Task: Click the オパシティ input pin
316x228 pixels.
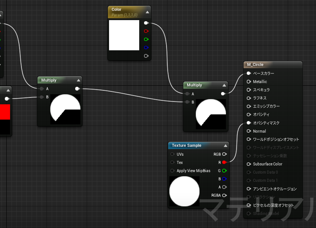Action: point(249,114)
